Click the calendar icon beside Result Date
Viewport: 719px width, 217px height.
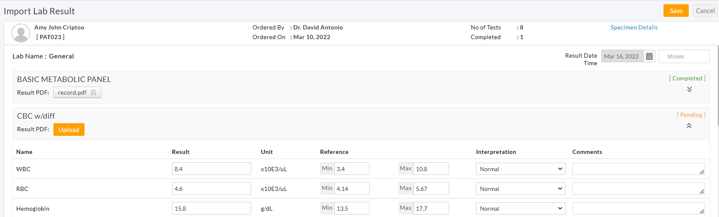[x=649, y=56]
